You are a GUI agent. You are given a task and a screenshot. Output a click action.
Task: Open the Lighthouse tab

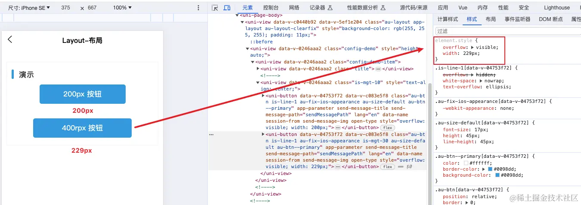(x=556, y=8)
